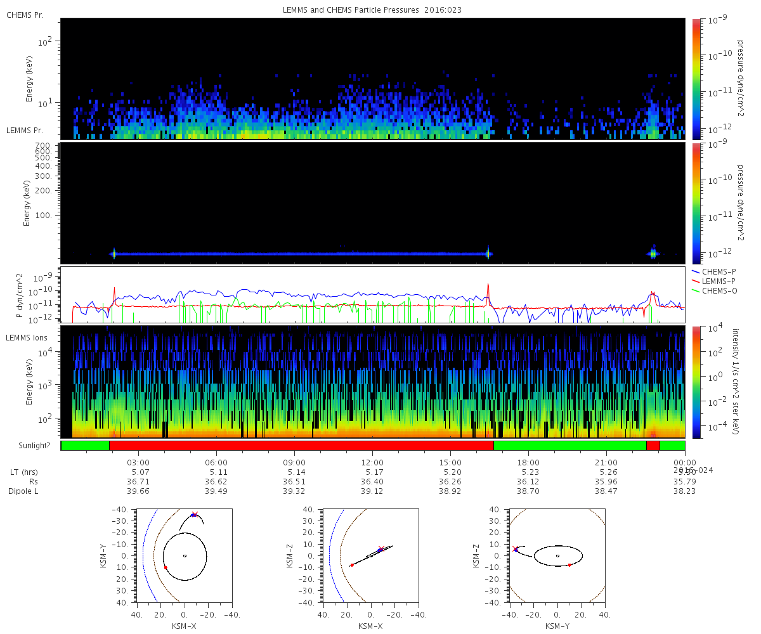Click the red X marker in KSM-X/KSM-Y orbit plot
761x634 pixels.
click(x=195, y=514)
